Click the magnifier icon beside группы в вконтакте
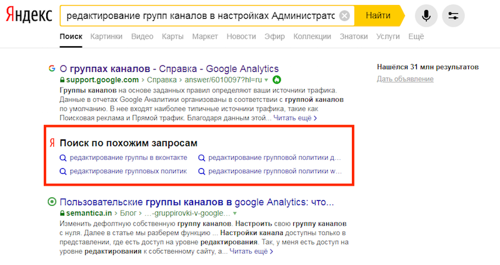Image resolution: width=500 pixels, height=265 pixels. point(63,158)
